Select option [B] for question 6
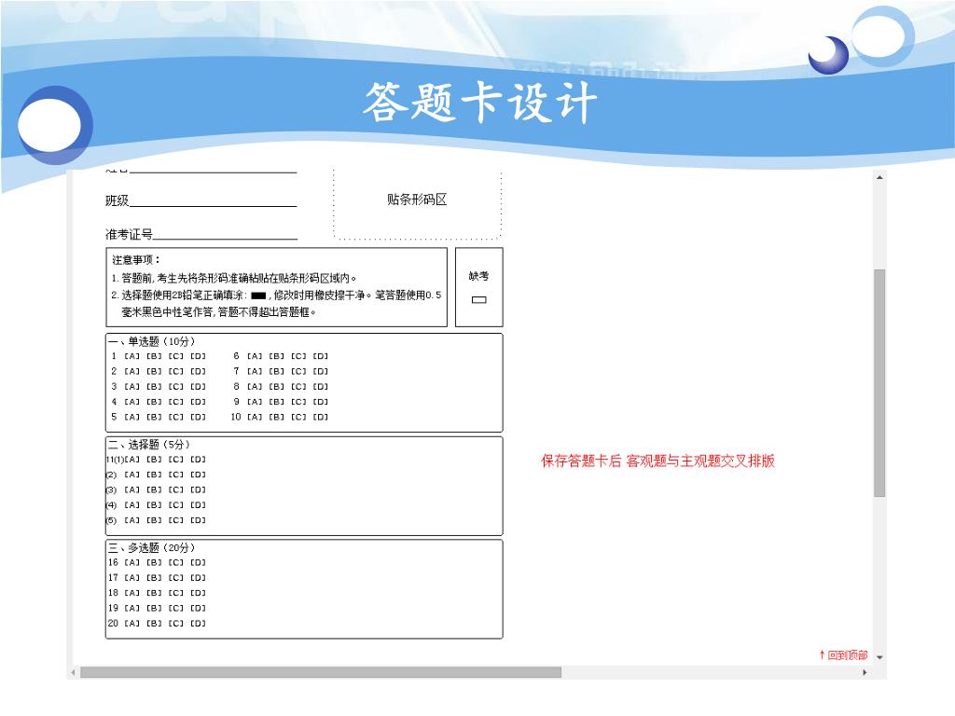This screenshot has height=716, width=955. coord(276,356)
